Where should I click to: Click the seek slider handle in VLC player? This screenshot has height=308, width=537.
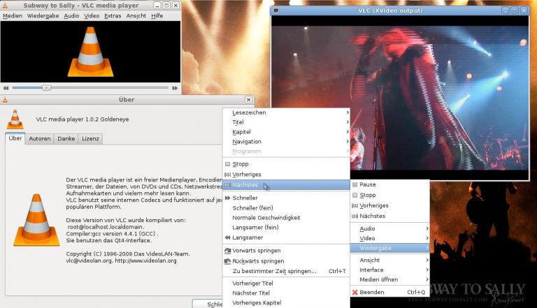tap(46, 88)
